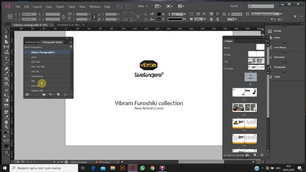The width and height of the screenshot is (306, 172).
Task: Select the 2-3 spread thumbnail
Action: [244, 92]
